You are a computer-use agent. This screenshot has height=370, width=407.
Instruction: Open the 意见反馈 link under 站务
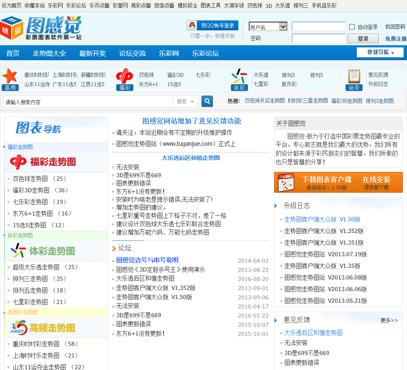click(378, 75)
